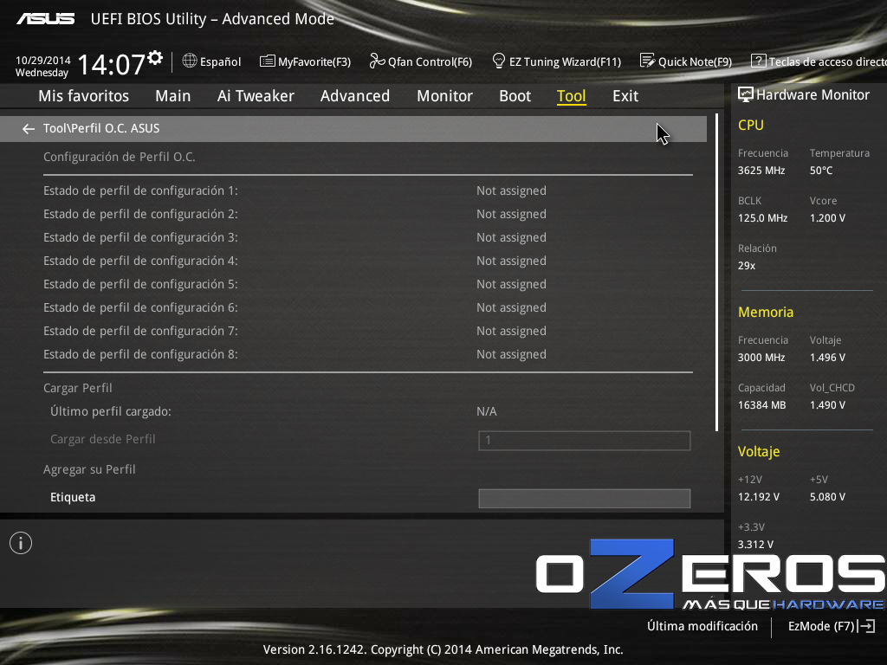The width and height of the screenshot is (887, 665).
Task: Switch to the Boot tab
Action: (x=515, y=96)
